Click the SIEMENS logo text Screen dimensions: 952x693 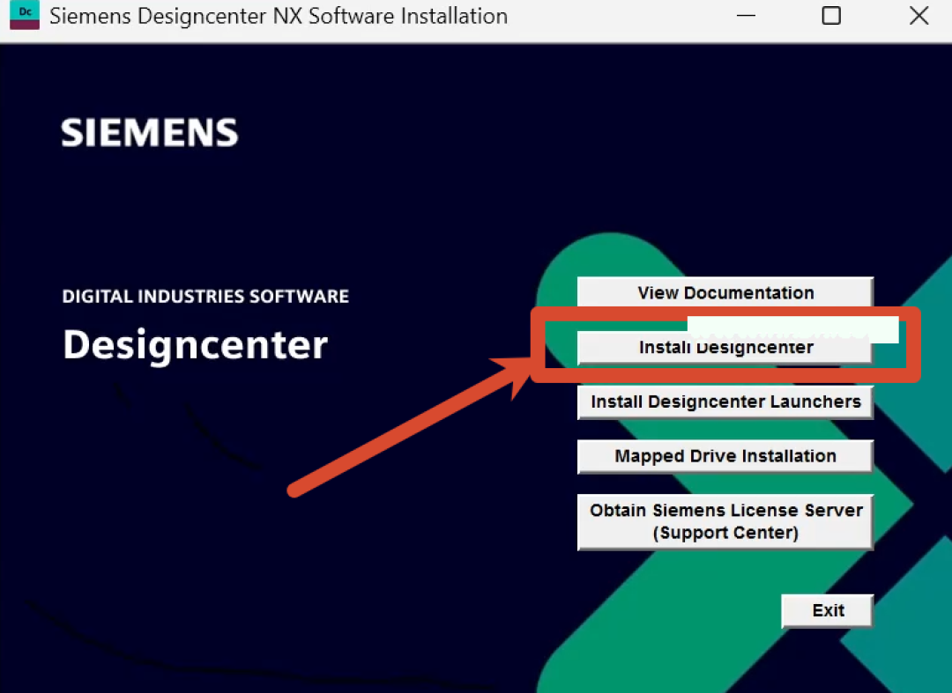(149, 133)
